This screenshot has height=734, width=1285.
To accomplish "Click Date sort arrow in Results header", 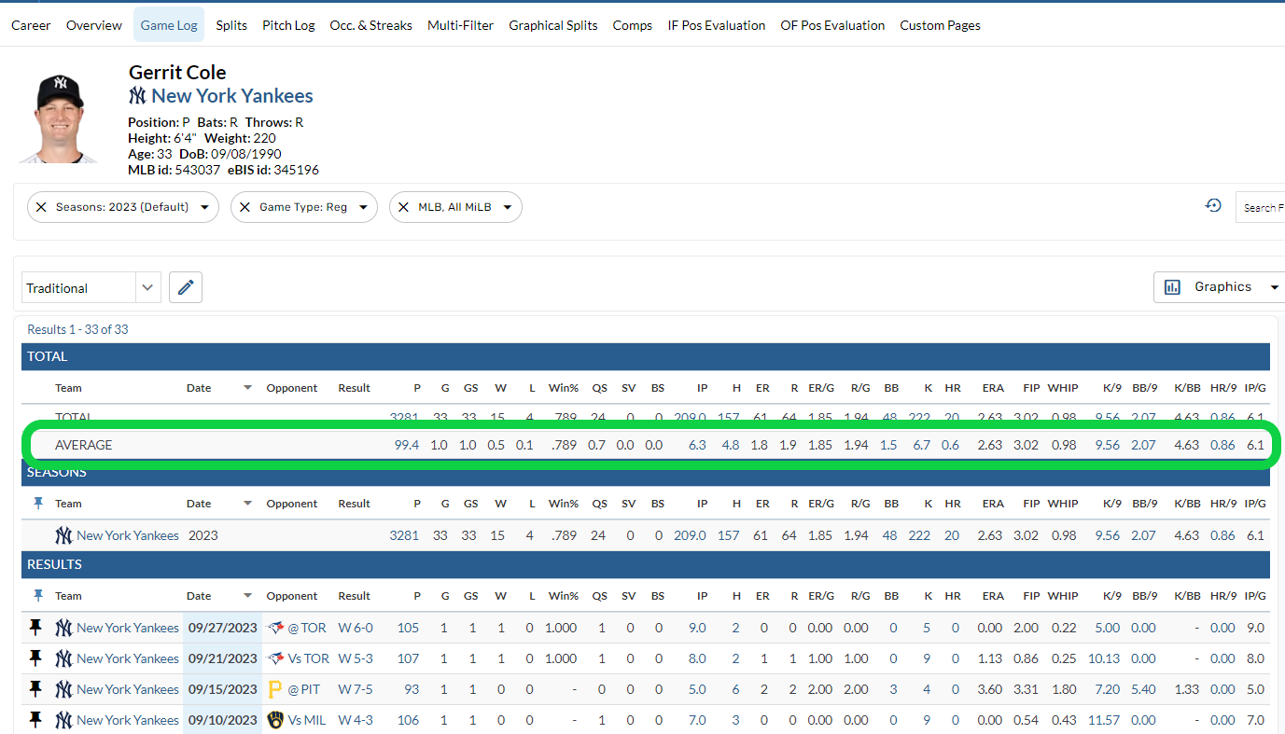I will [247, 596].
